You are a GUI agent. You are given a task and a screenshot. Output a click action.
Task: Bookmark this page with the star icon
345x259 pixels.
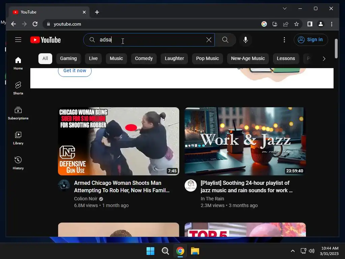click(x=296, y=24)
